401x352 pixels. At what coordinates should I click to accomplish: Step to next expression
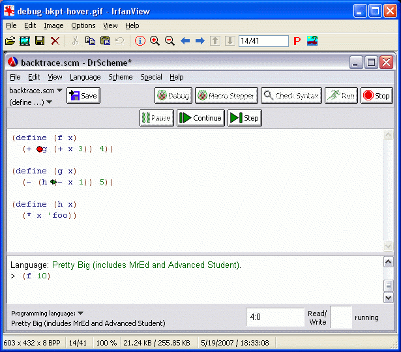(245, 118)
